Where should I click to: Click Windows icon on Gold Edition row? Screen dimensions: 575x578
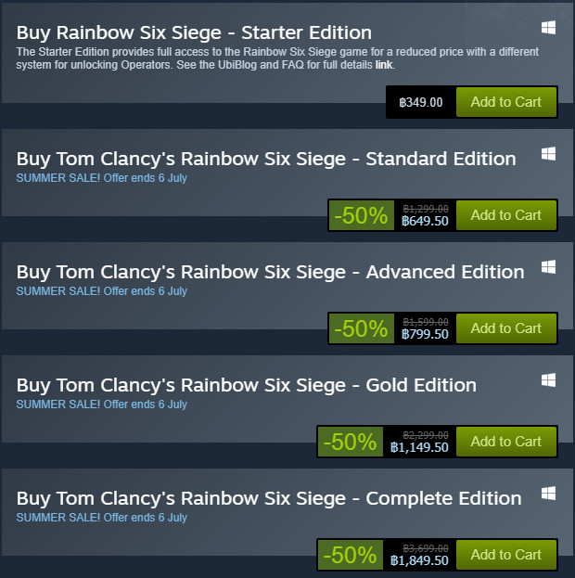(x=548, y=379)
